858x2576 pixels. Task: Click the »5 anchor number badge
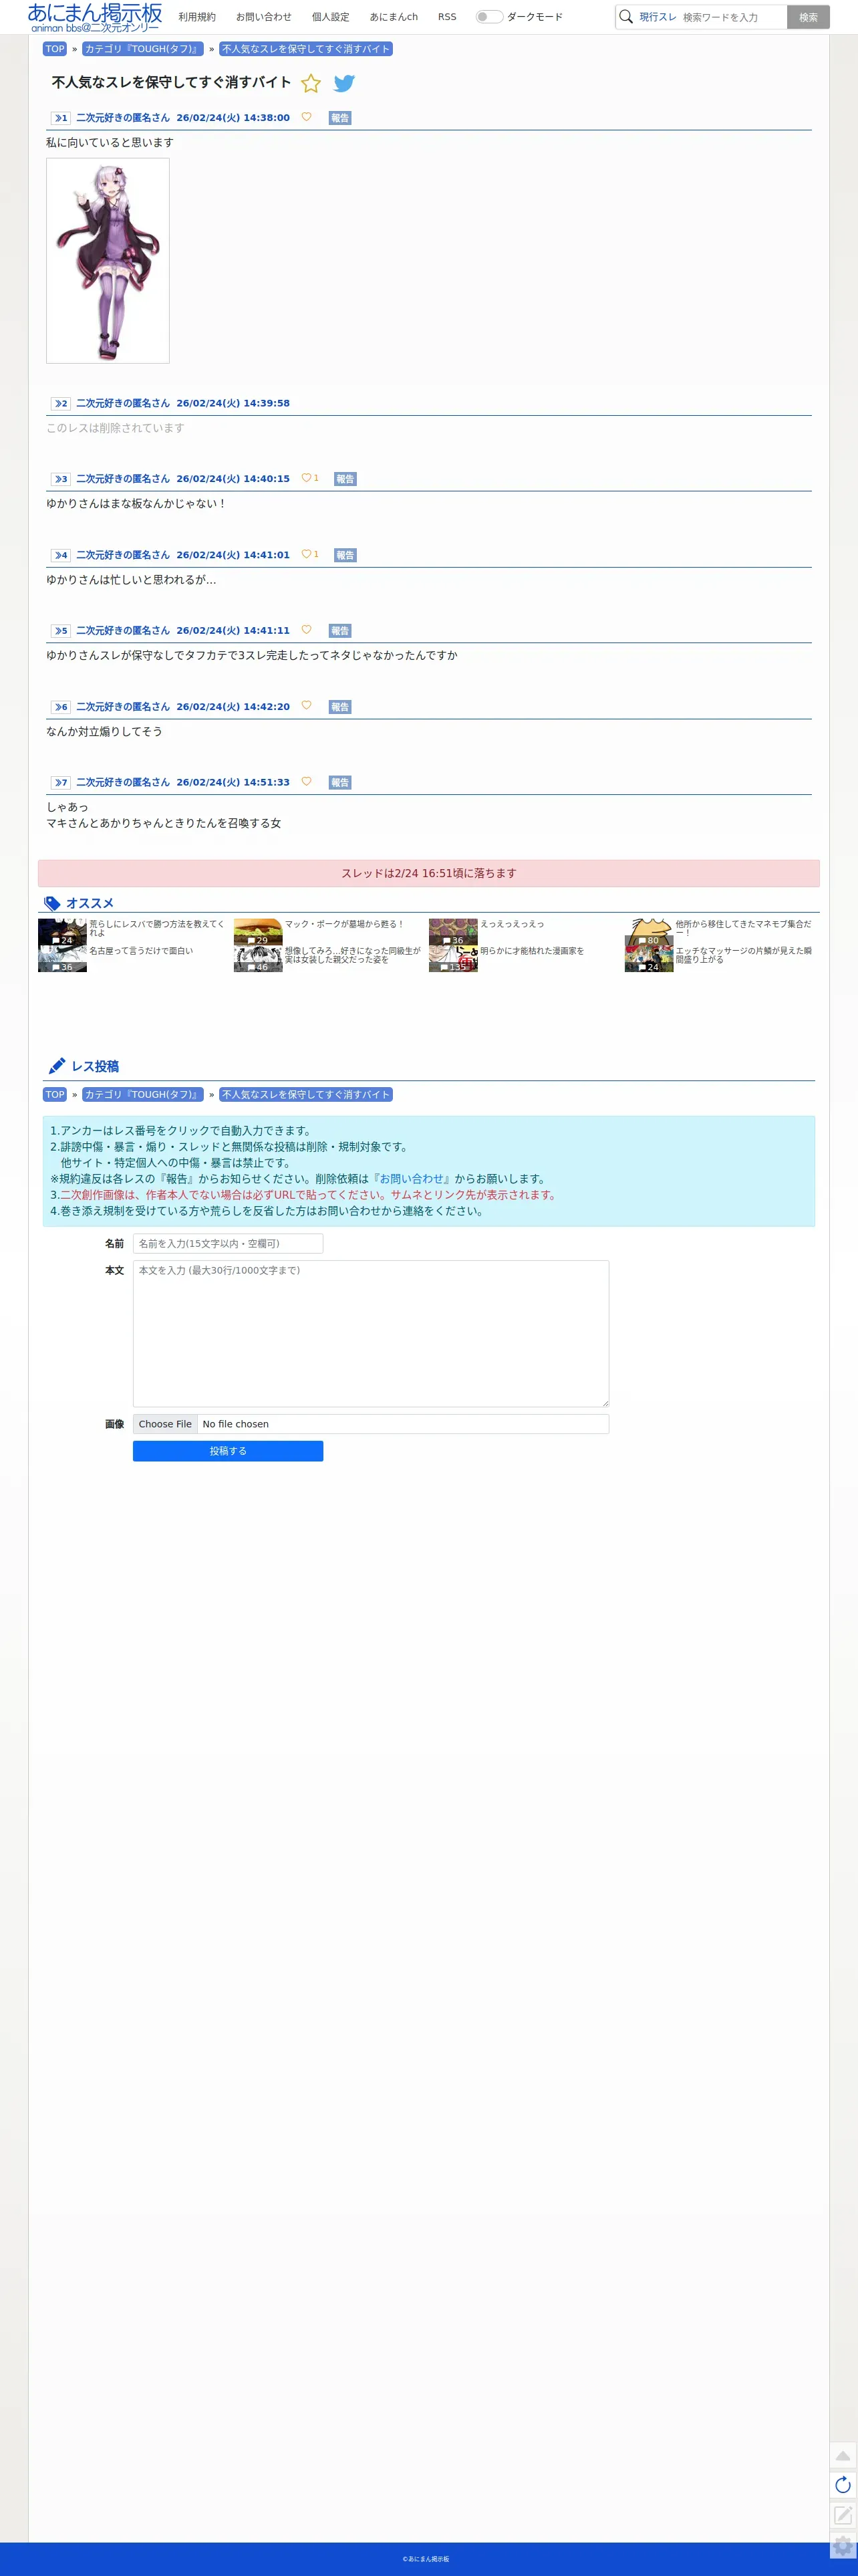pyautogui.click(x=61, y=631)
